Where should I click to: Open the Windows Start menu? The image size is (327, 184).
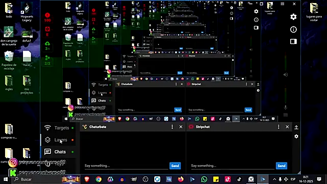pos(6,179)
